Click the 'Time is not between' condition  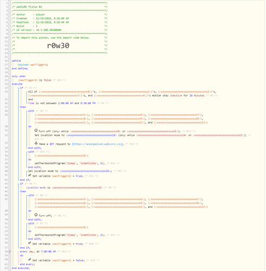pos(62,103)
